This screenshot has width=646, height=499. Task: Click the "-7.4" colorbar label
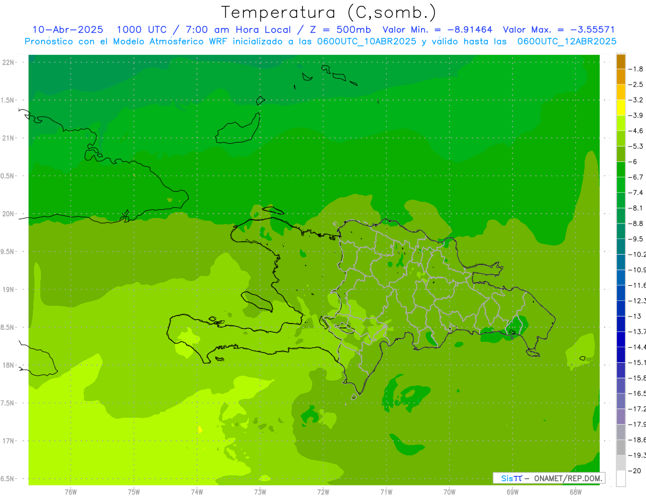tap(636, 192)
